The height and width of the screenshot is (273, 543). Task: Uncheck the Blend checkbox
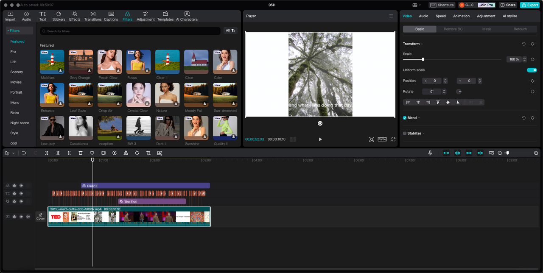405,118
